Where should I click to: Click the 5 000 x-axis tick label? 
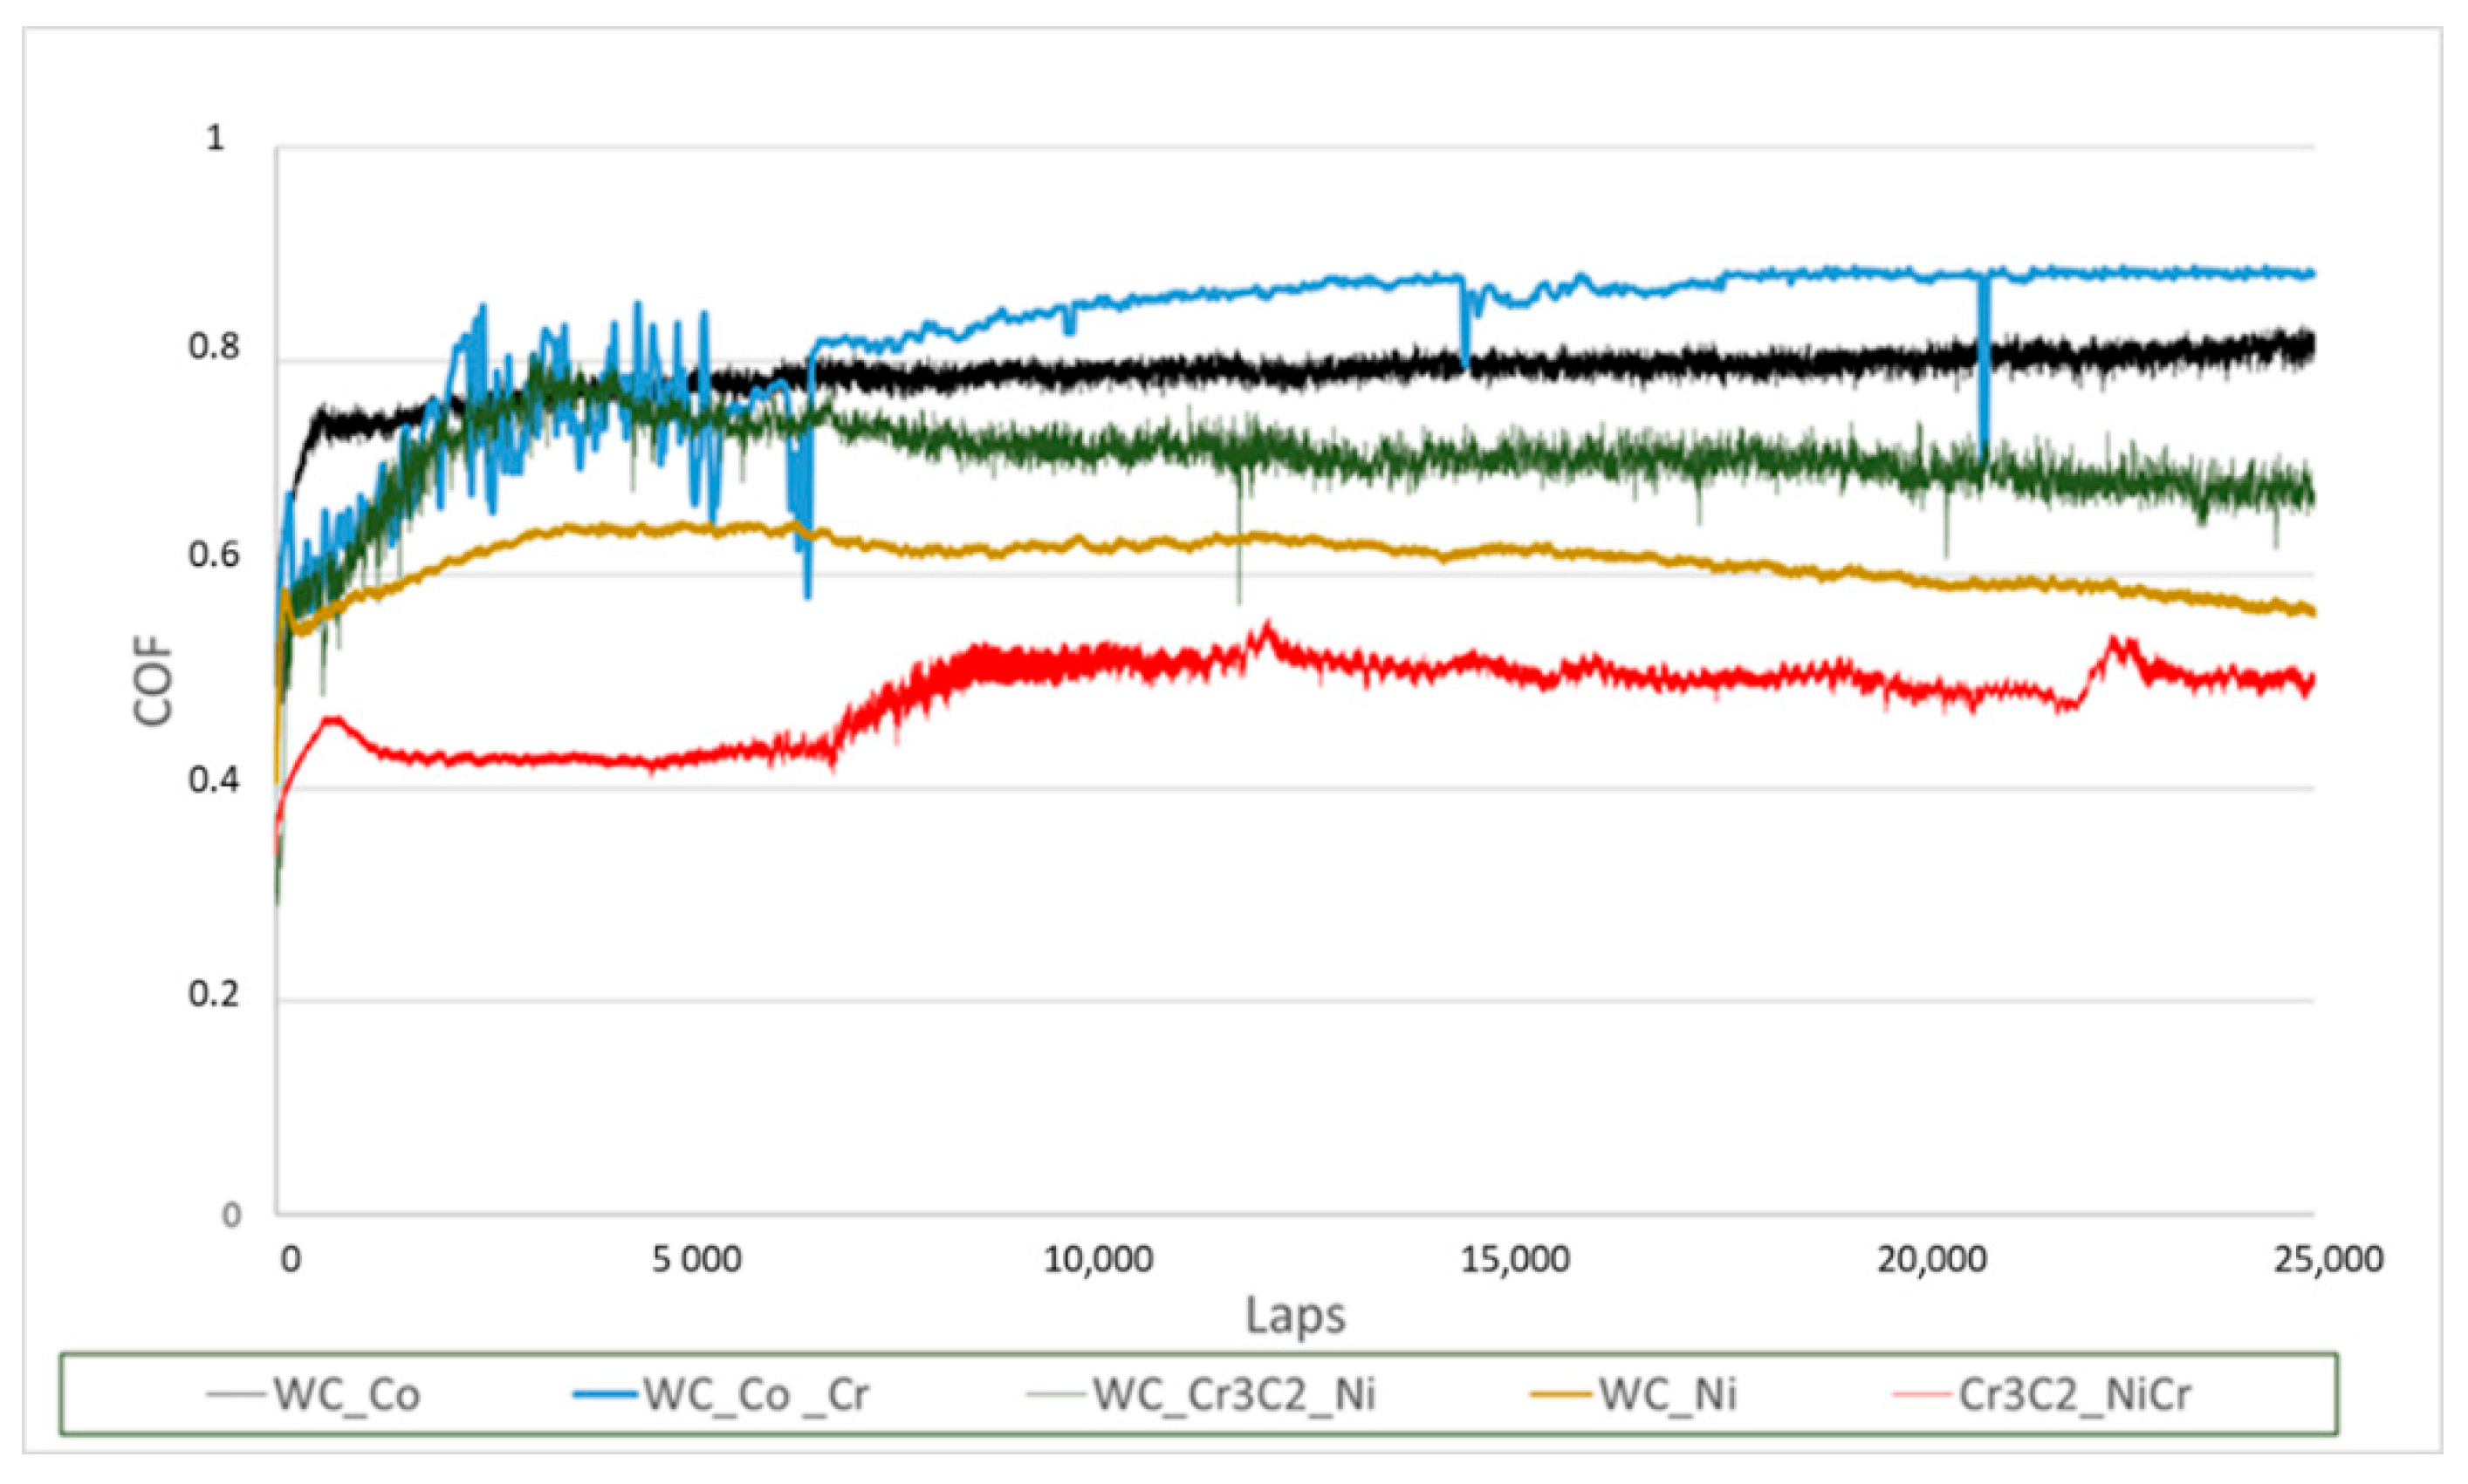coord(696,1260)
